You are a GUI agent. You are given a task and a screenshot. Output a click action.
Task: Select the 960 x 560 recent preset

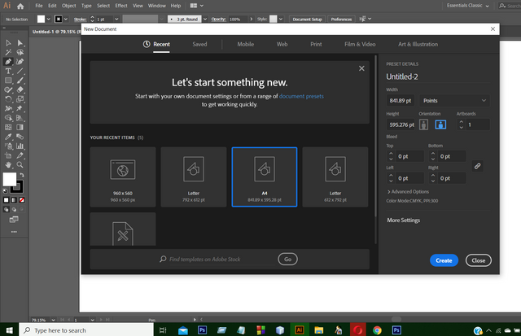tap(123, 177)
